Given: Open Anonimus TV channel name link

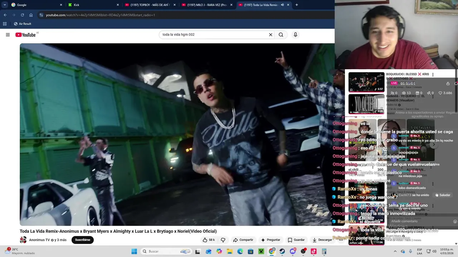Looking at the screenshot, I should point(39,240).
